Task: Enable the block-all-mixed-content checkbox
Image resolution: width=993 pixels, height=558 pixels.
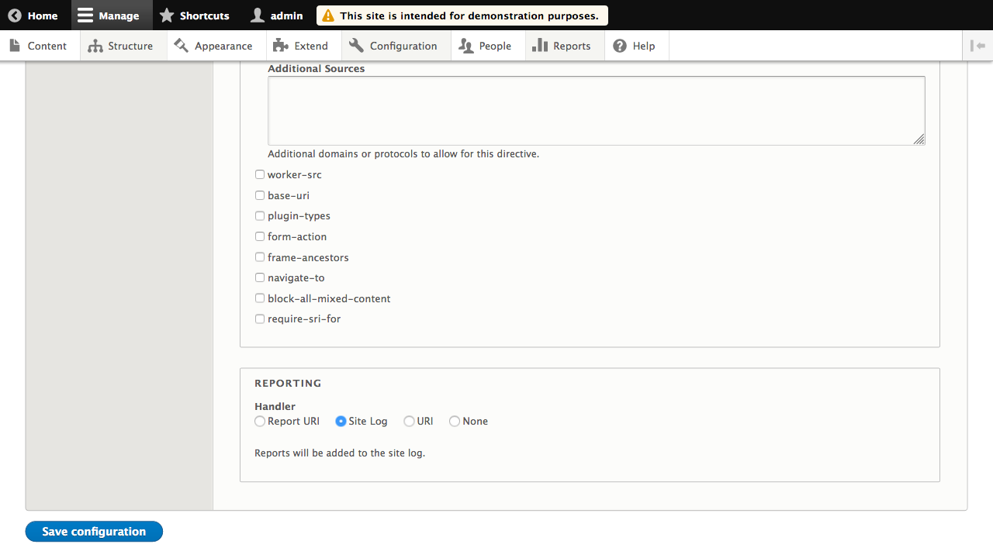Action: 260,298
